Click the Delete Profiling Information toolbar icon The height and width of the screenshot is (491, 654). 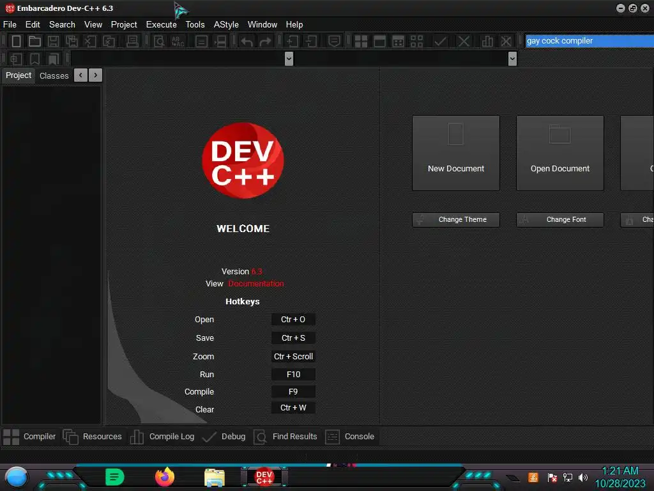coord(506,42)
